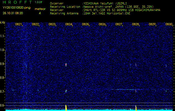Viewport: 175px width, 111px height.
Task: Click the meteor echo near 0.7 kHz at 0824
Action: tap(66, 91)
